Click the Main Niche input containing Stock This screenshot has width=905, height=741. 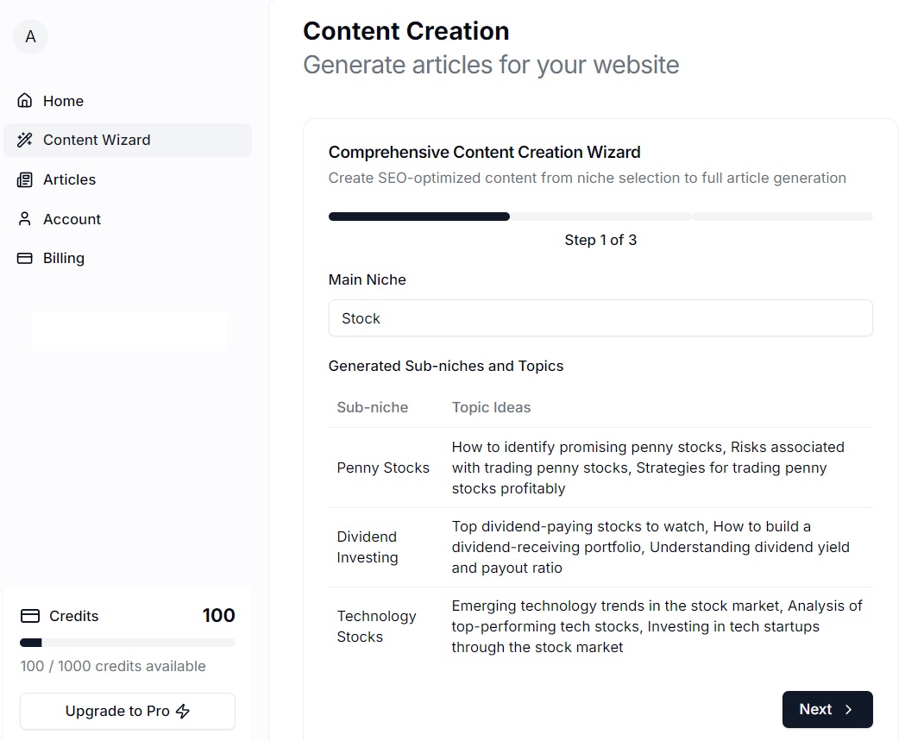[600, 318]
